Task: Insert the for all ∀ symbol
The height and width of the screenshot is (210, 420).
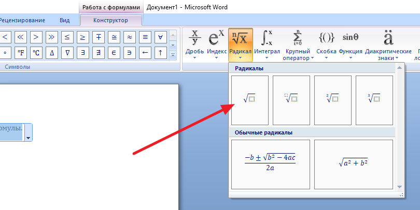Action: click(161, 37)
